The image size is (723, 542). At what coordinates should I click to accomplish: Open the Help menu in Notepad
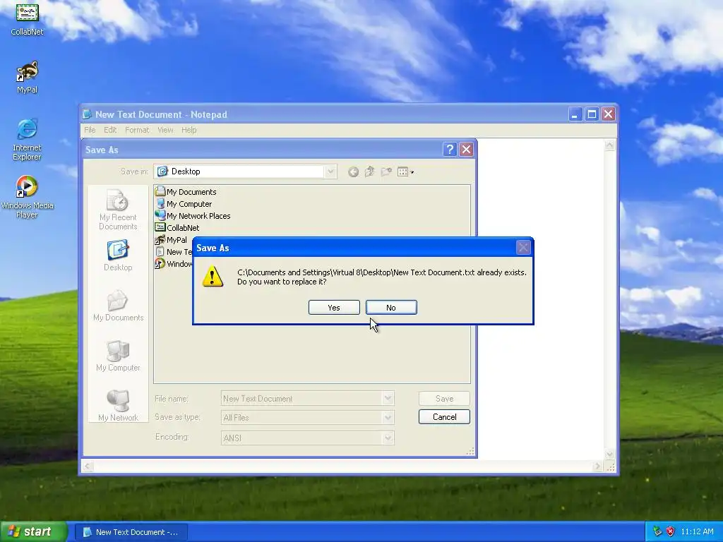pos(189,130)
